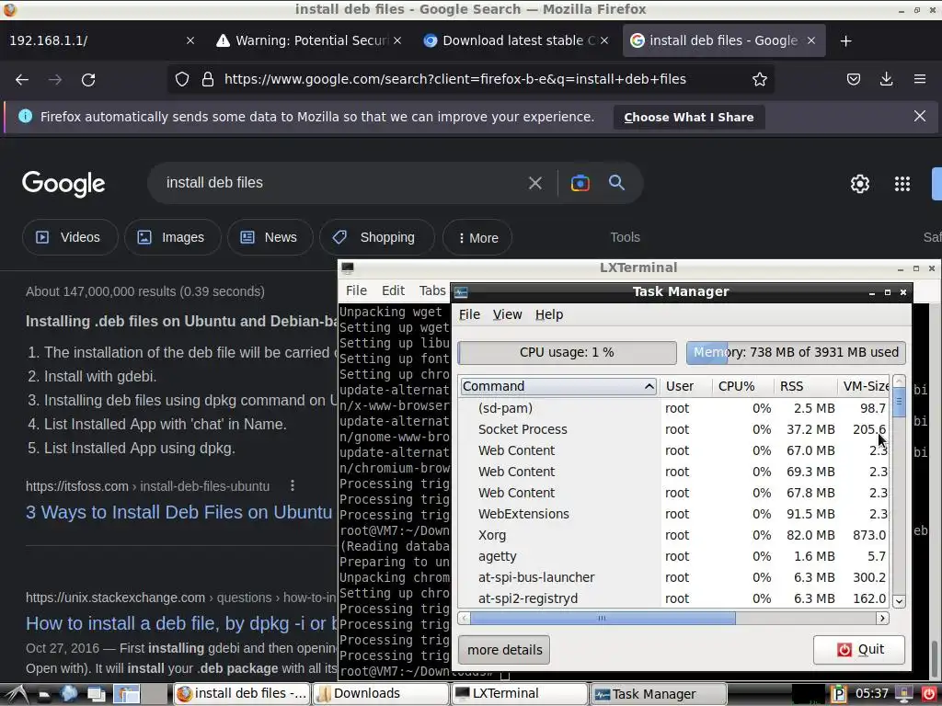
Task: Click the show desktop windows icon in taskbar
Action: (96, 694)
